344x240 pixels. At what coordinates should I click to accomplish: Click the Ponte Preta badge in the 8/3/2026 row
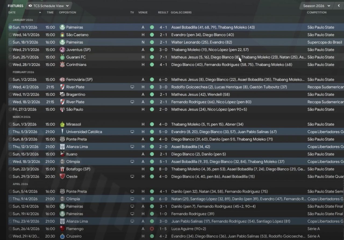(x=62, y=139)
